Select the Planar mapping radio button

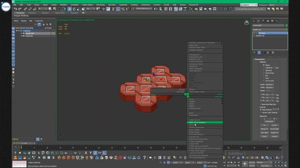[x=263, y=65]
